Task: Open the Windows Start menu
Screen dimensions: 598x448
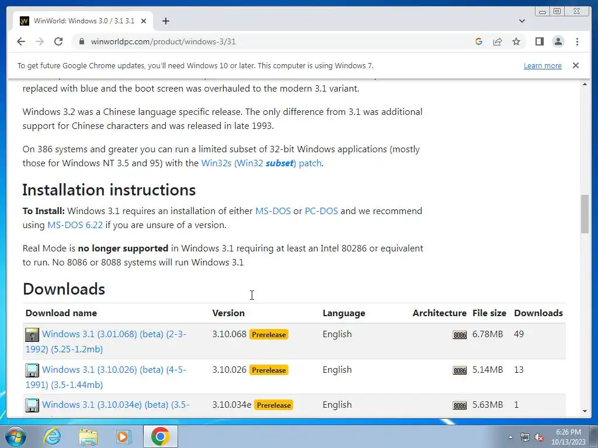Action: tap(16, 436)
